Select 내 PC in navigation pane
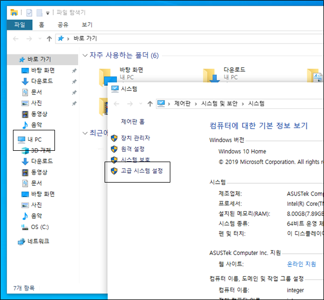This screenshot has width=324, height=300. click(x=30, y=140)
